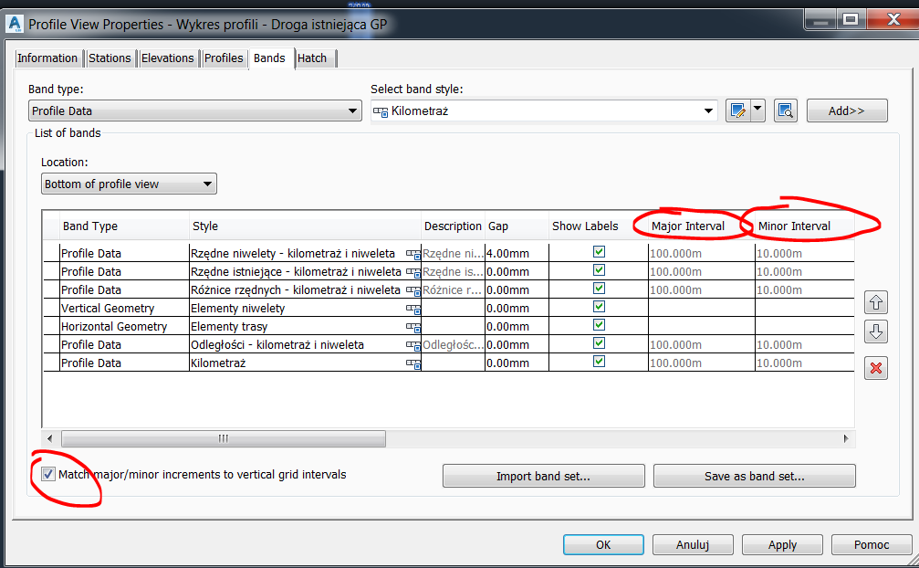The height and width of the screenshot is (568, 919).
Task: Open the Hatch tab
Action: [x=314, y=58]
